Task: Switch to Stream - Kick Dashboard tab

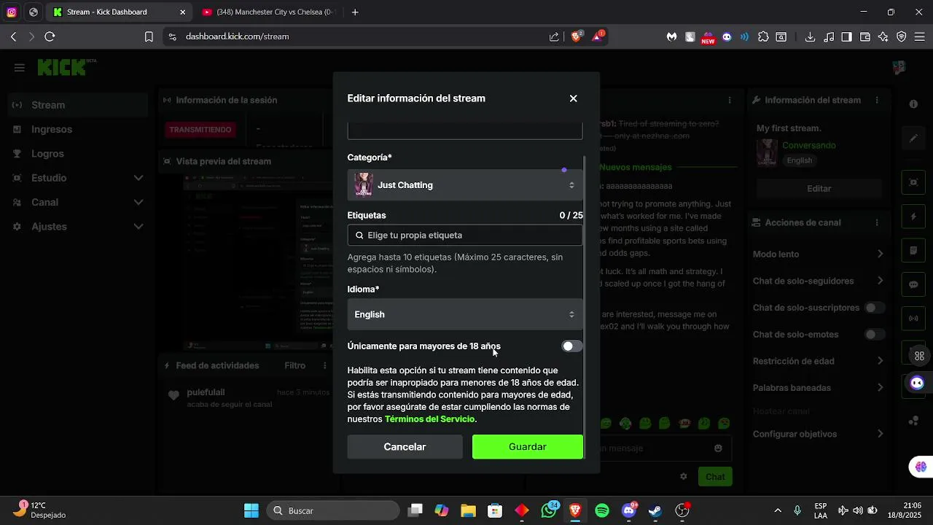Action: [x=120, y=12]
